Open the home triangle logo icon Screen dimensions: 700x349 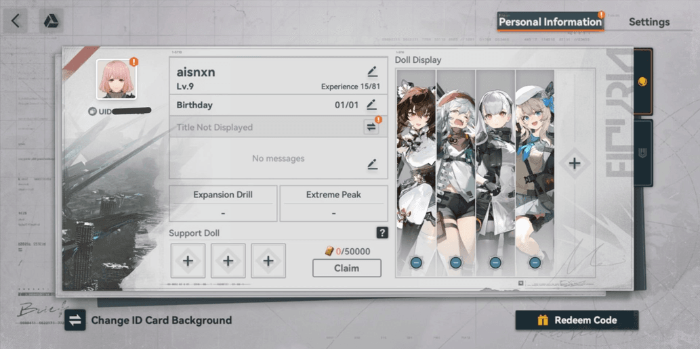point(51,21)
